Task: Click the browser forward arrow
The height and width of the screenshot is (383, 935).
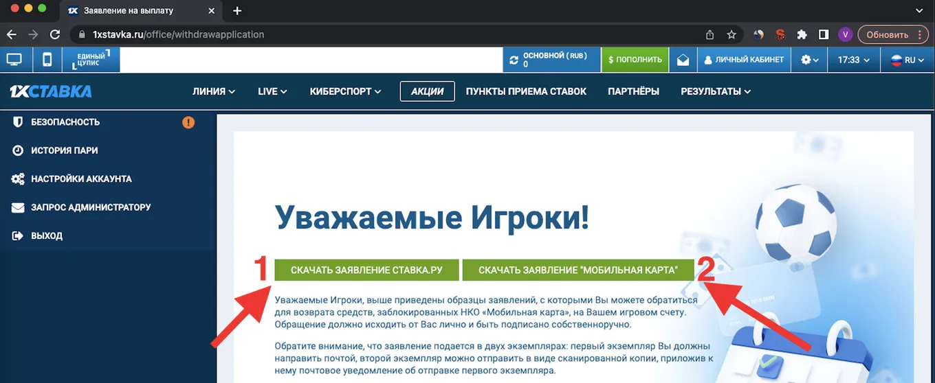Action: tap(32, 34)
